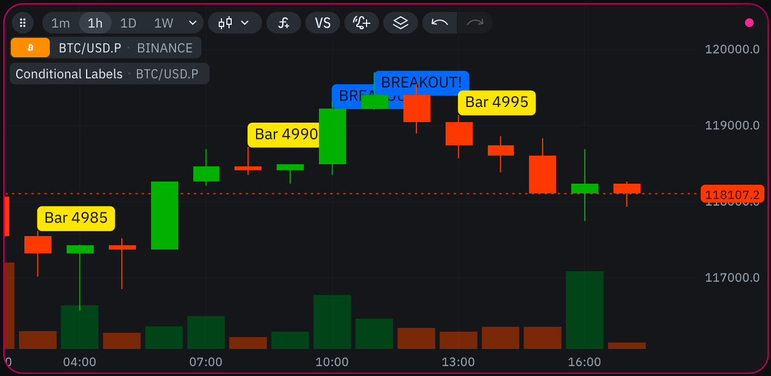Switch to the 1D timeframe
The height and width of the screenshot is (376, 771).
coord(128,23)
